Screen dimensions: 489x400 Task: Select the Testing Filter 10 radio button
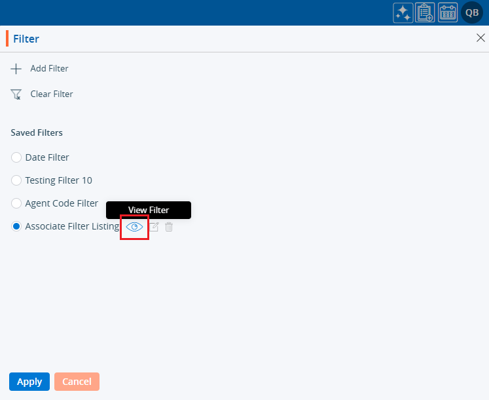16,180
